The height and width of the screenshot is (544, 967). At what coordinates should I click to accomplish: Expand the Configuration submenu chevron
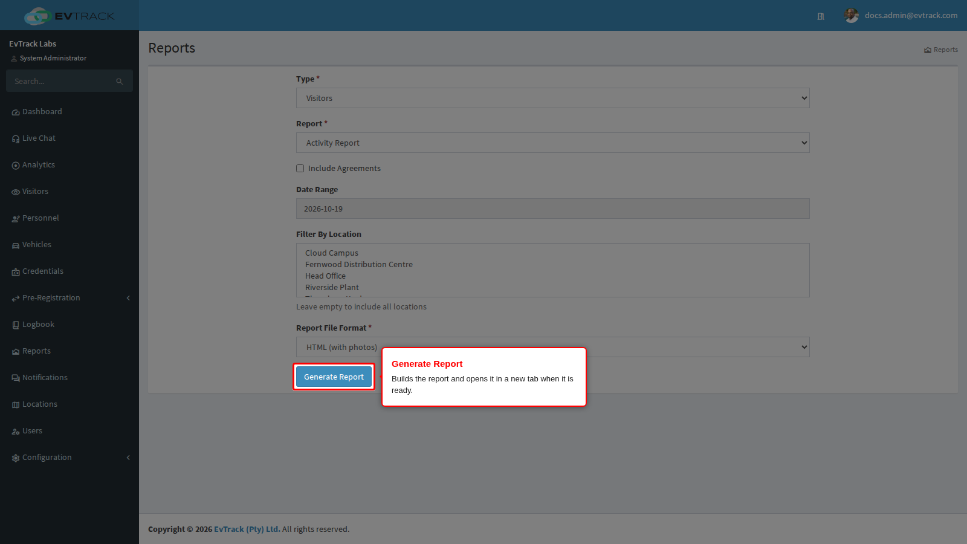[x=128, y=458]
